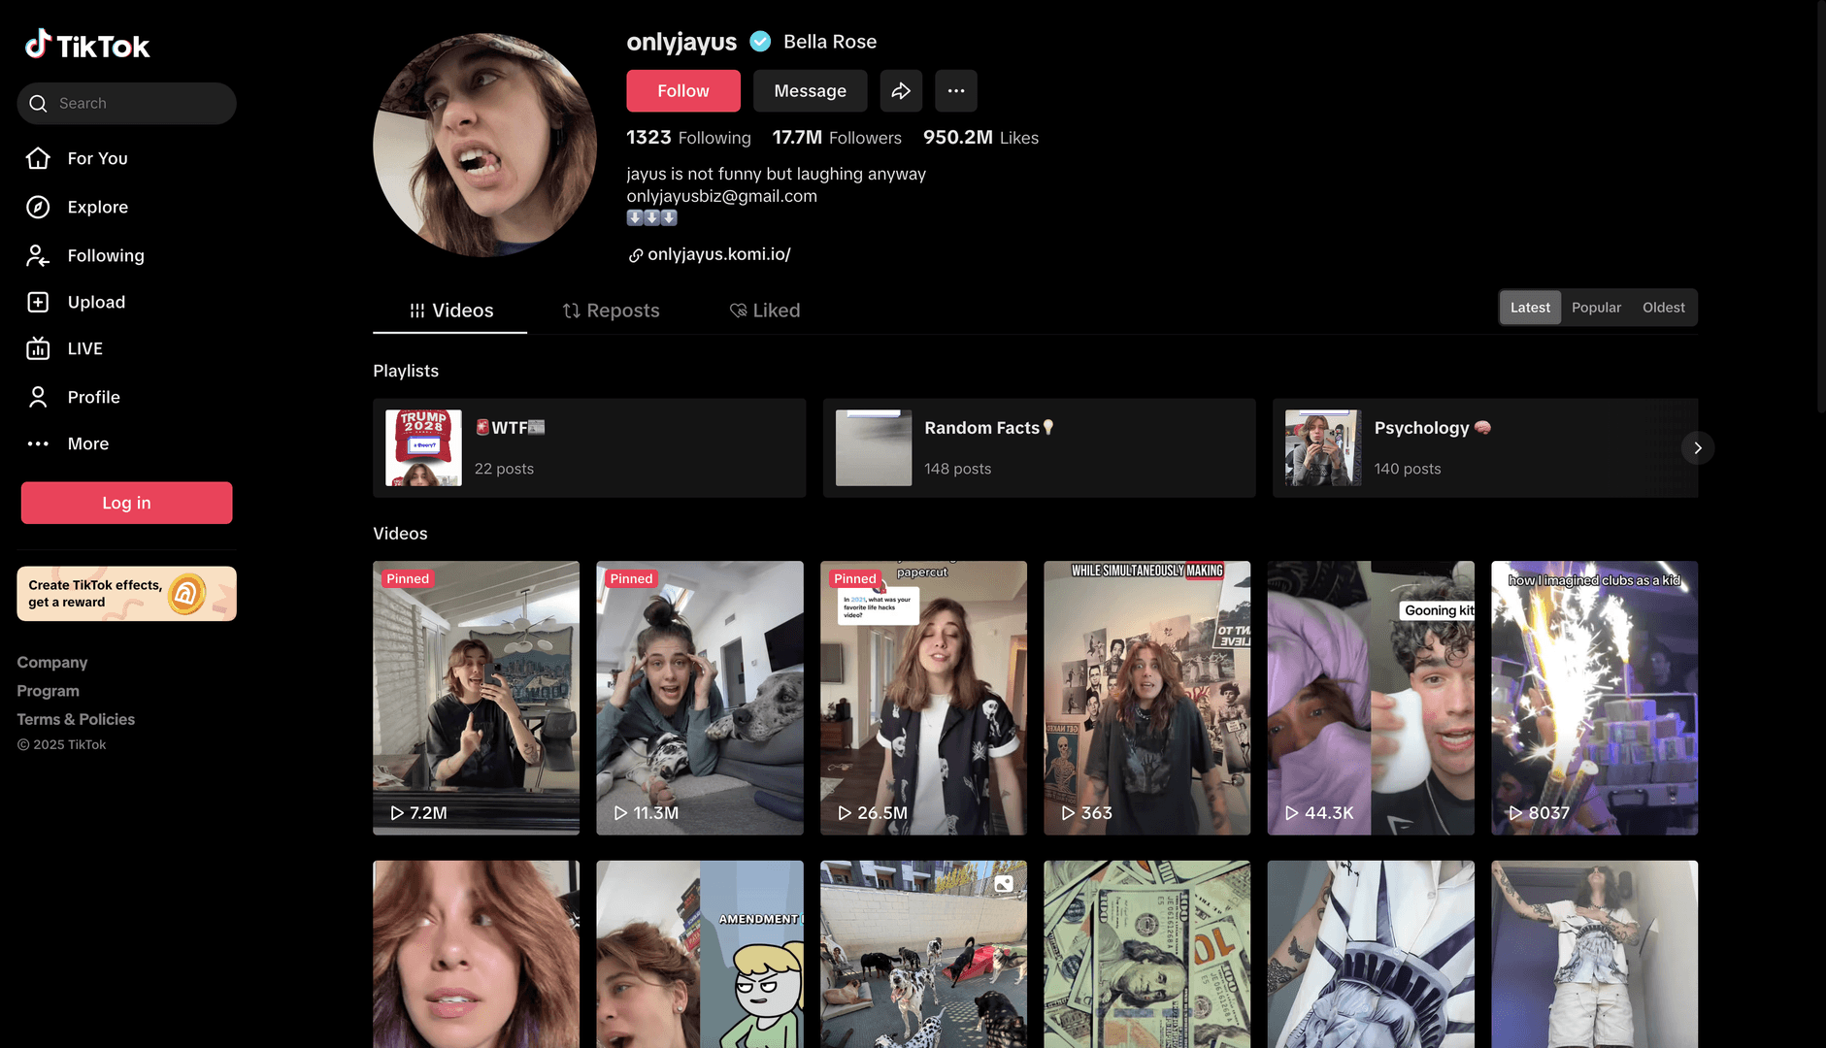The height and width of the screenshot is (1048, 1826).
Task: Click the LIVE icon in sidebar
Action: coord(38,348)
